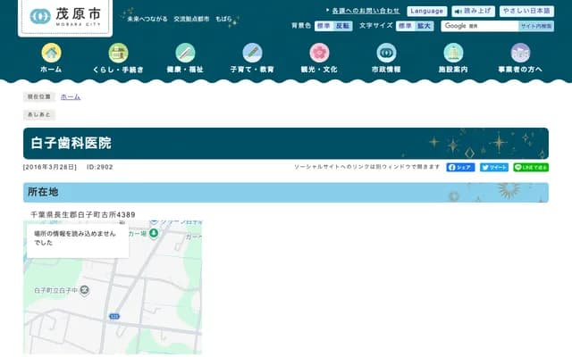572x357 pixels.
Task: Set text size to 標準
Action: click(404, 26)
